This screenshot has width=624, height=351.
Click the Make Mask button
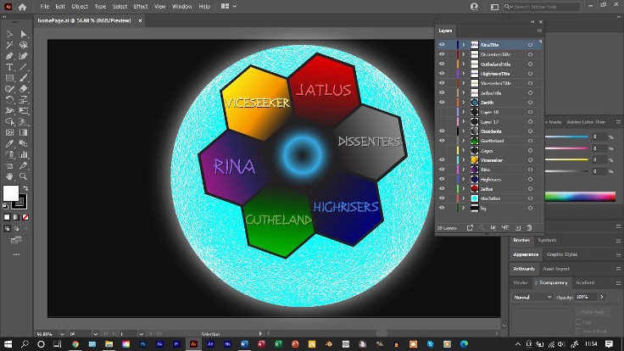(593, 312)
